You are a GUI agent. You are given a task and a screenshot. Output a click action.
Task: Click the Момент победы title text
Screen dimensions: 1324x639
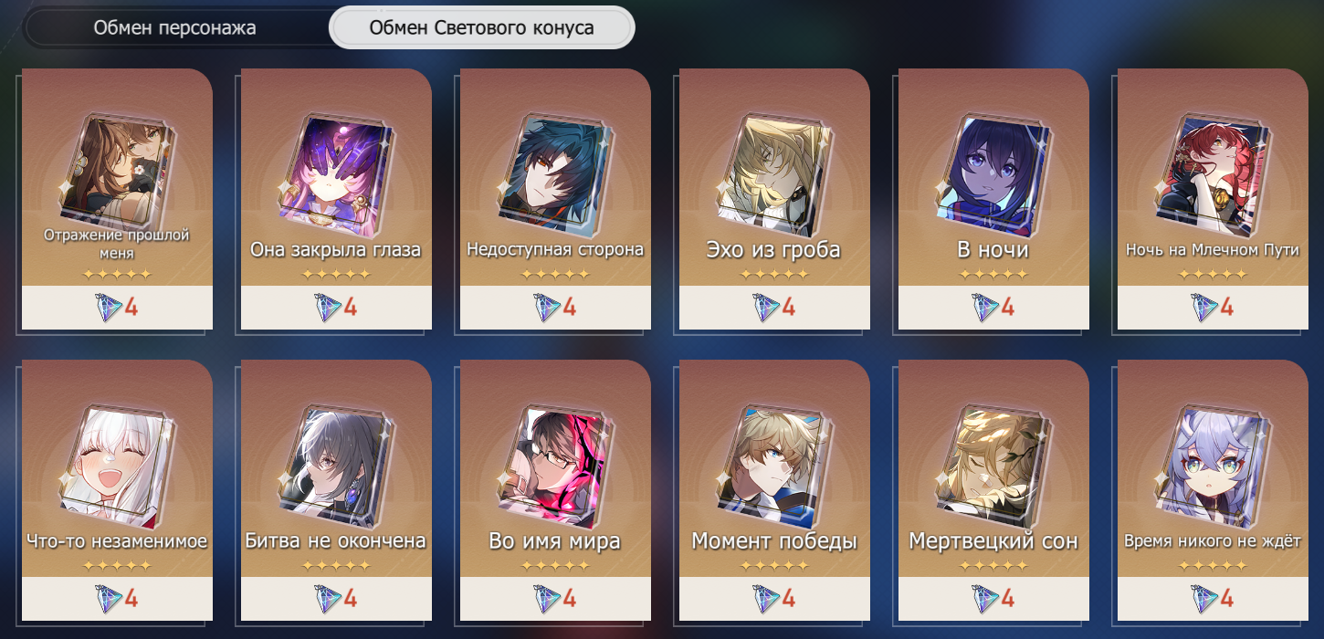[774, 541]
